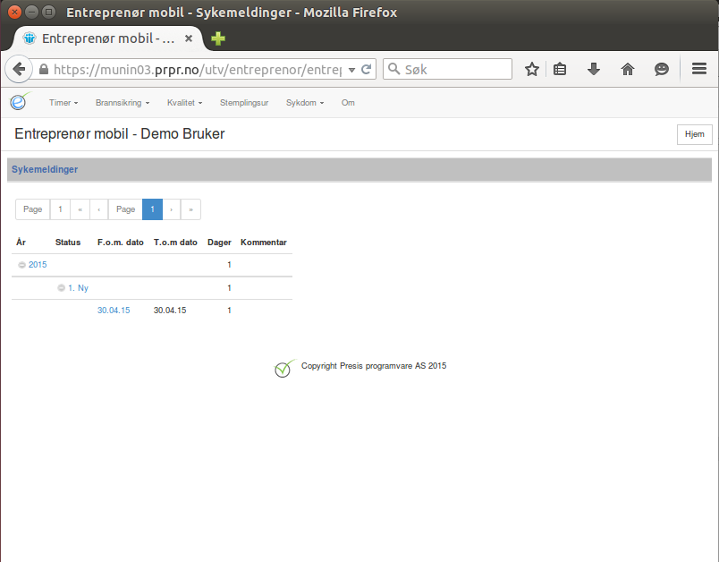
Task: Open the chat smiley icon
Action: tap(661, 69)
